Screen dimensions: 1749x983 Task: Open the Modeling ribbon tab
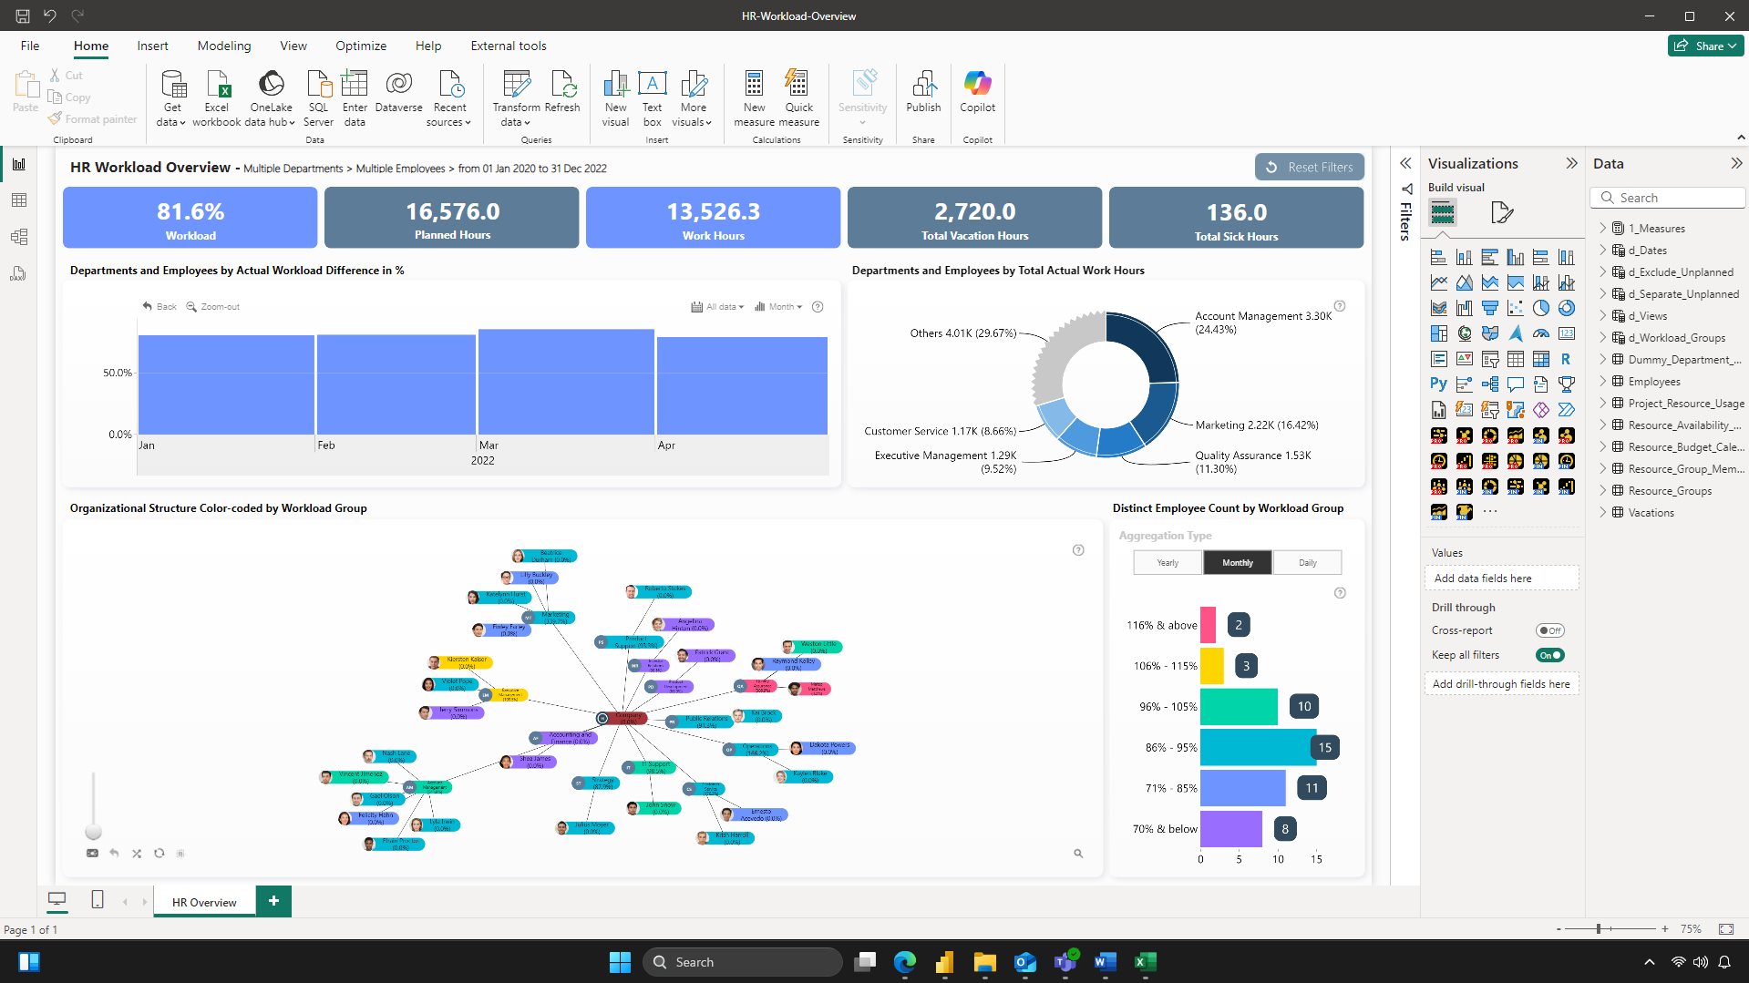(224, 46)
